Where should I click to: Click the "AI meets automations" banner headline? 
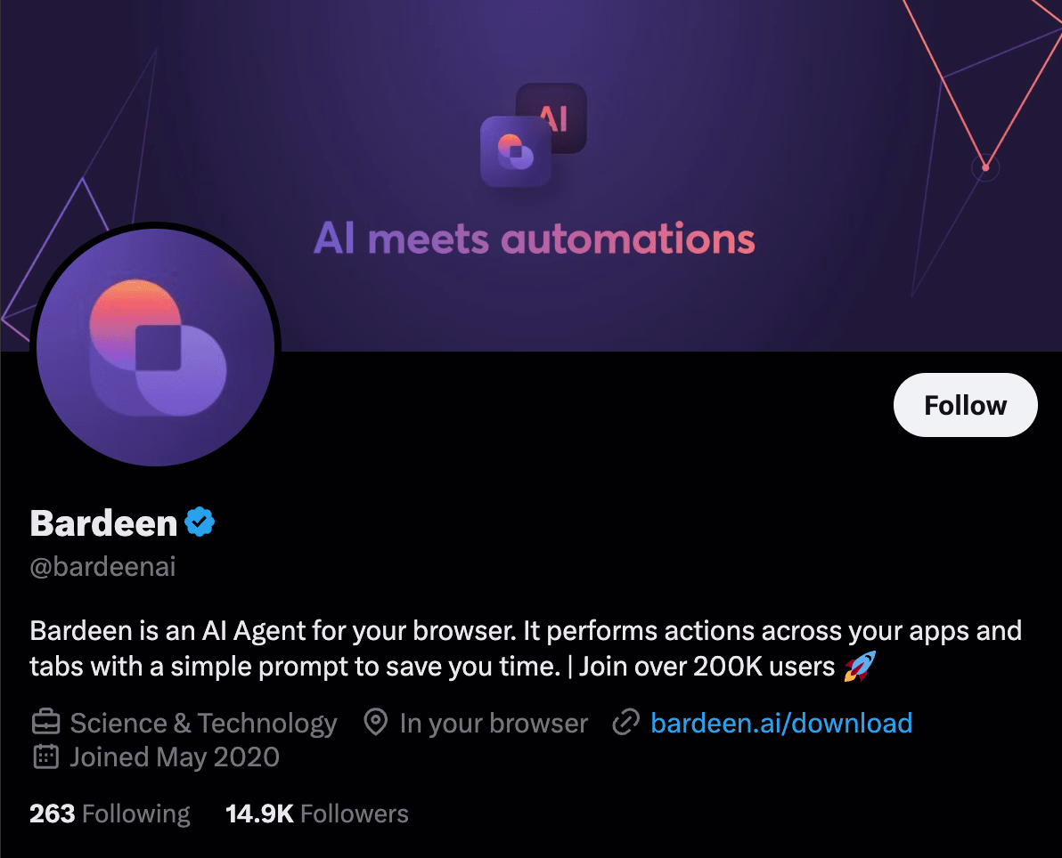pos(534,239)
